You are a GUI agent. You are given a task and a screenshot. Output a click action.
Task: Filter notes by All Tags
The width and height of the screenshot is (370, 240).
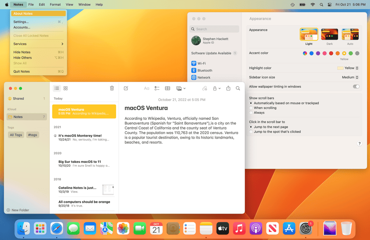pos(16,135)
